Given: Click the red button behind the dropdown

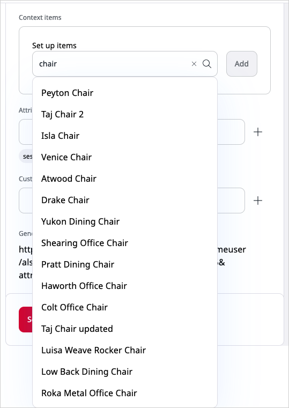Looking at the screenshot, I should coord(26,320).
